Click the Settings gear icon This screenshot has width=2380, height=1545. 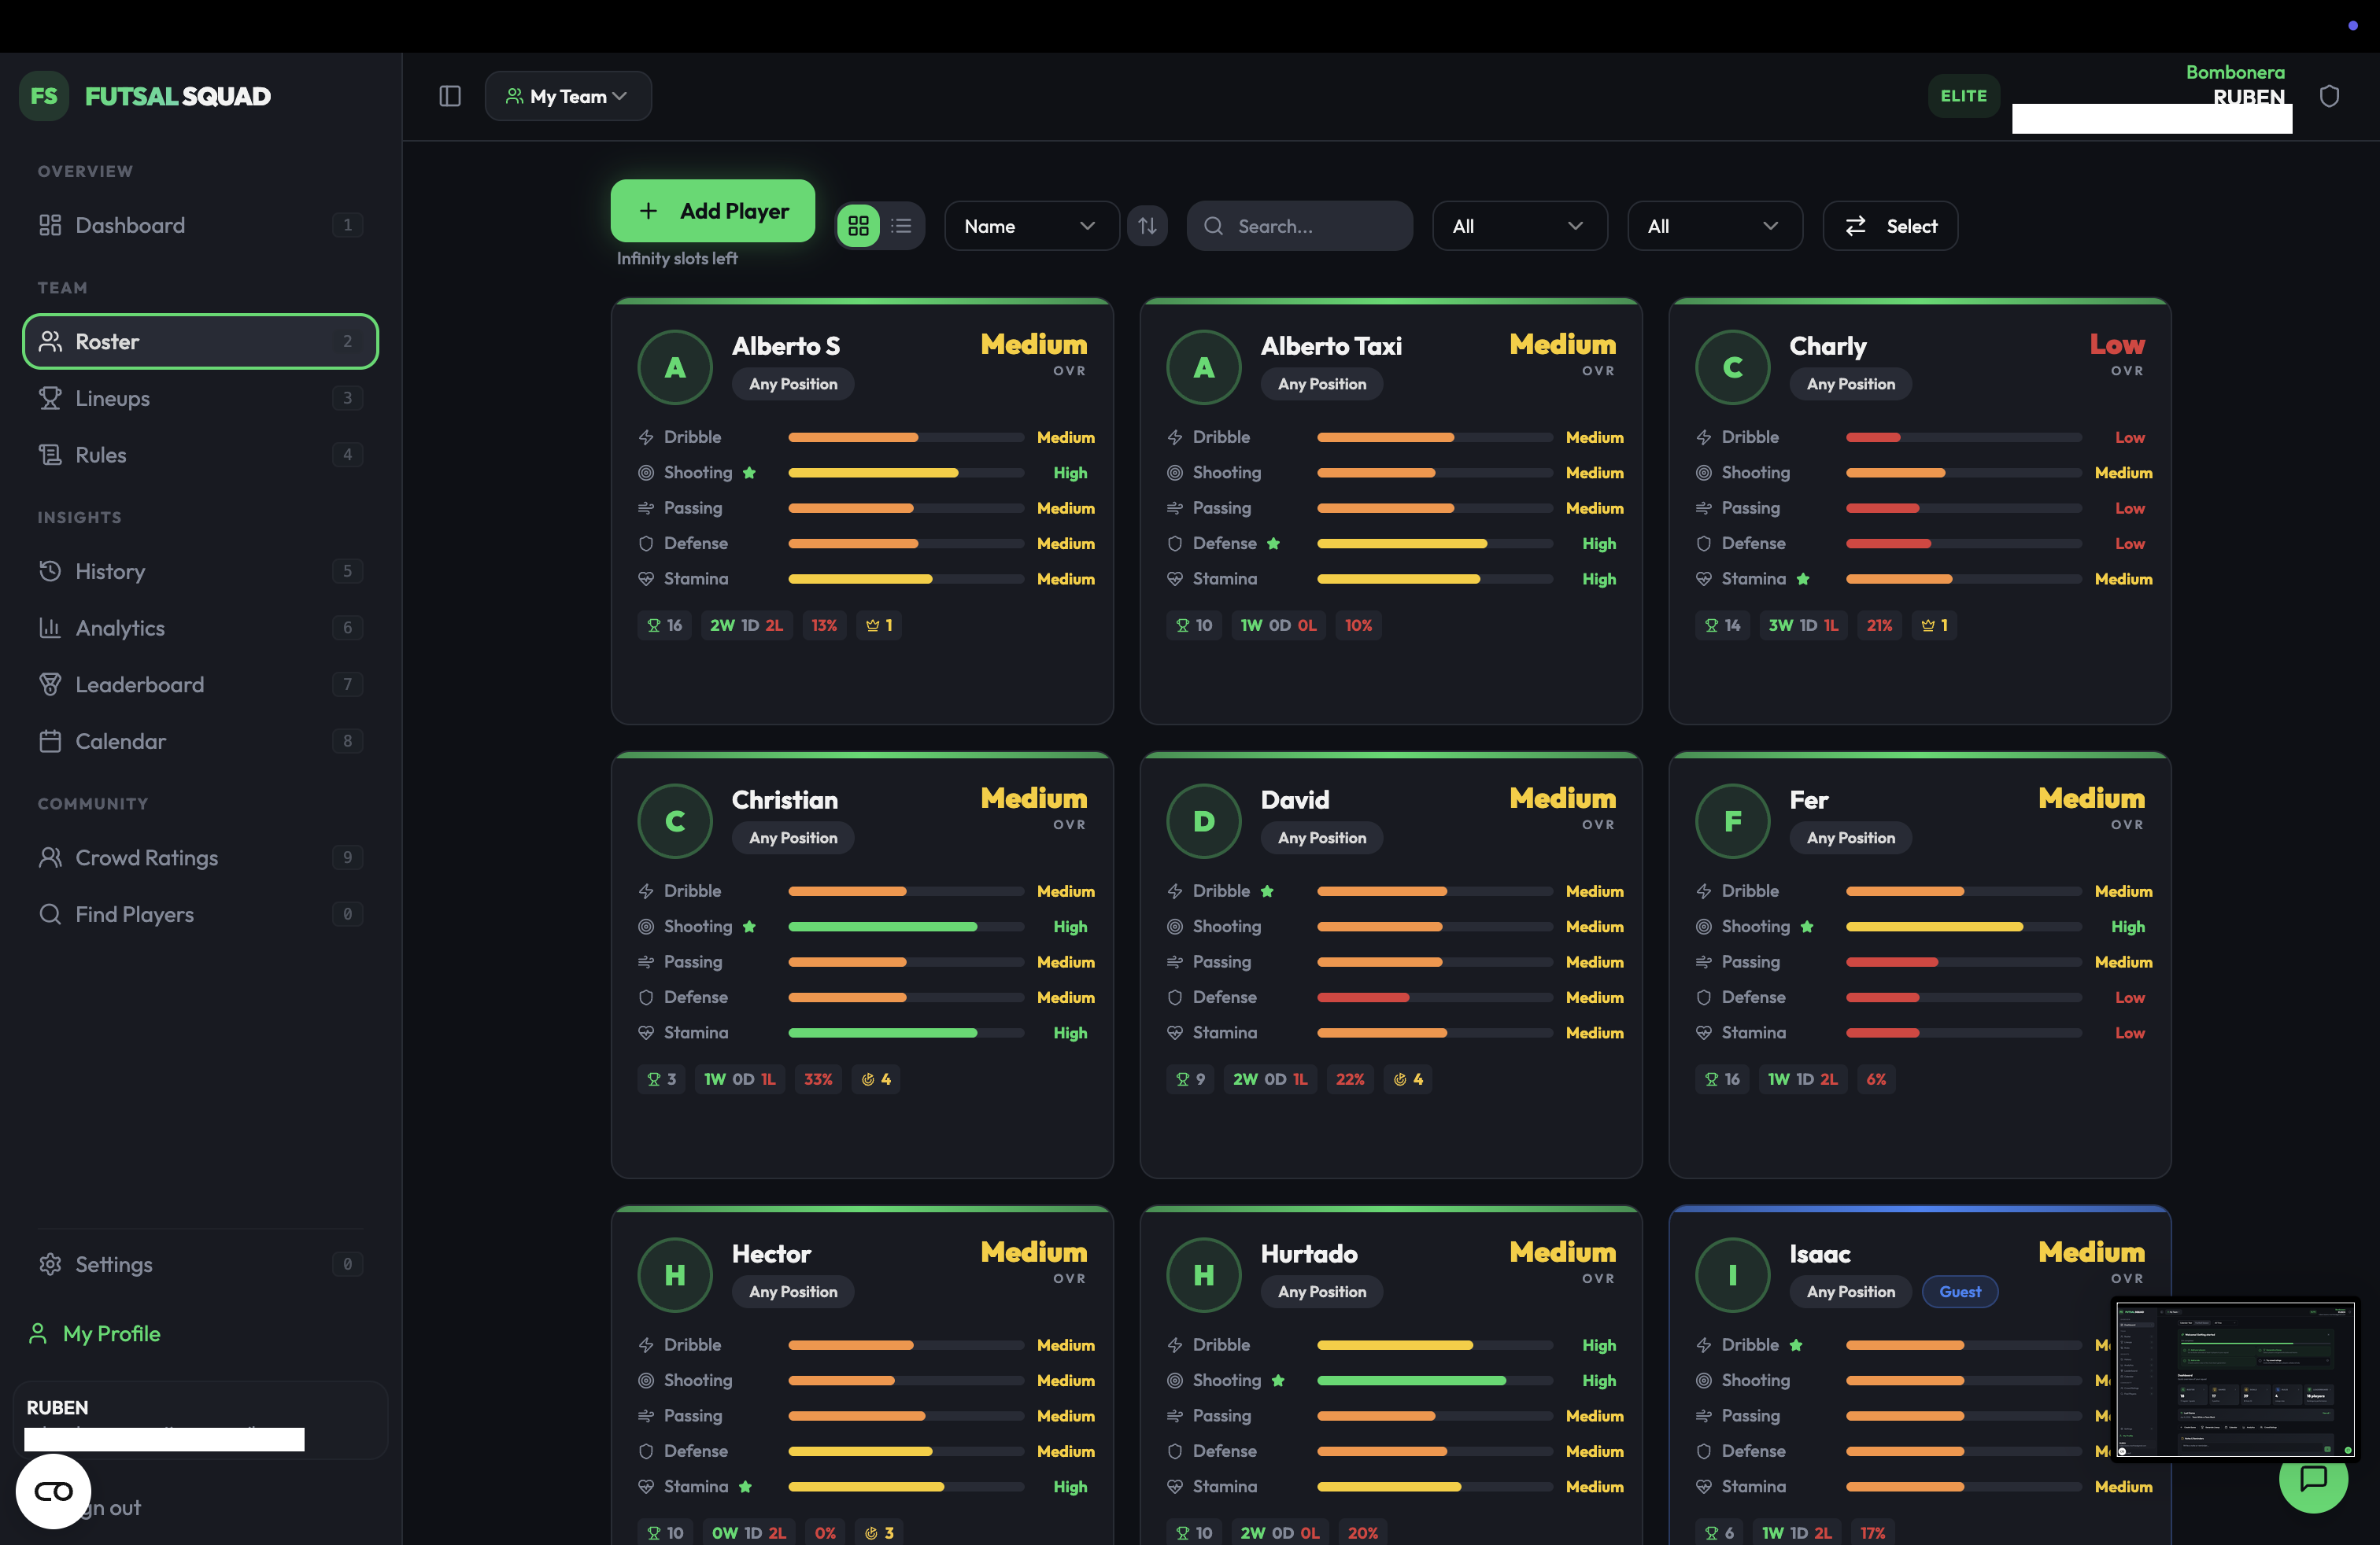50,1264
